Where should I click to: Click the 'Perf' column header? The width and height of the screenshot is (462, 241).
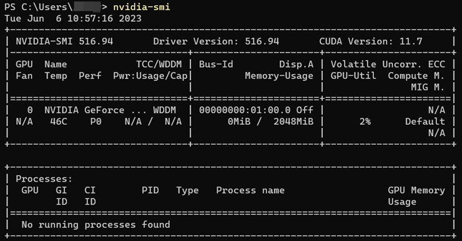click(x=90, y=76)
